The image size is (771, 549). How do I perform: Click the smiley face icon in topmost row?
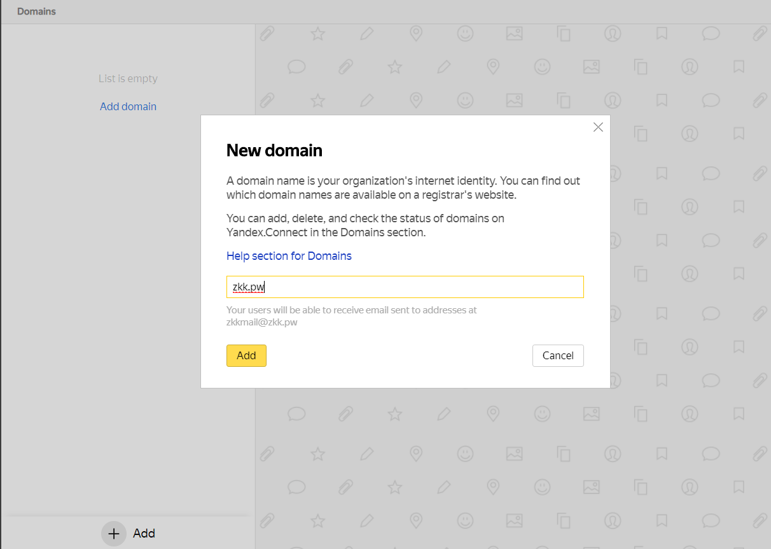tap(465, 33)
